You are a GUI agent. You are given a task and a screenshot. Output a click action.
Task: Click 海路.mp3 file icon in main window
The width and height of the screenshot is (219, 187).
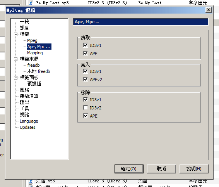point(31,182)
